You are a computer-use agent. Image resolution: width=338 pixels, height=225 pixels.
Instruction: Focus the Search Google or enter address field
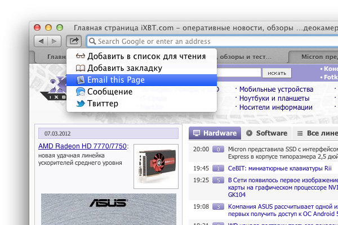(212, 41)
